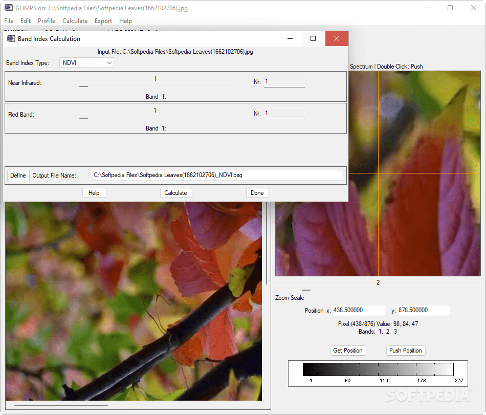Viewport: 486px width, 415px height.
Task: Open the Calculate menu
Action: pyautogui.click(x=75, y=21)
